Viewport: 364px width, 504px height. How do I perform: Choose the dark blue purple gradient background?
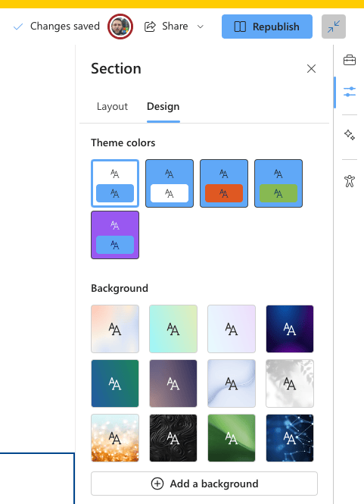(290, 329)
